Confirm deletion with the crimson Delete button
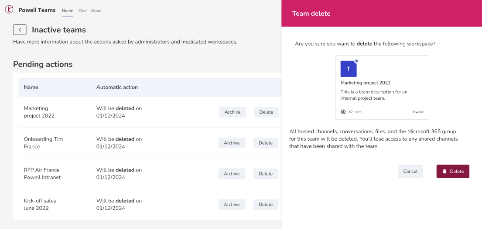 click(x=453, y=171)
